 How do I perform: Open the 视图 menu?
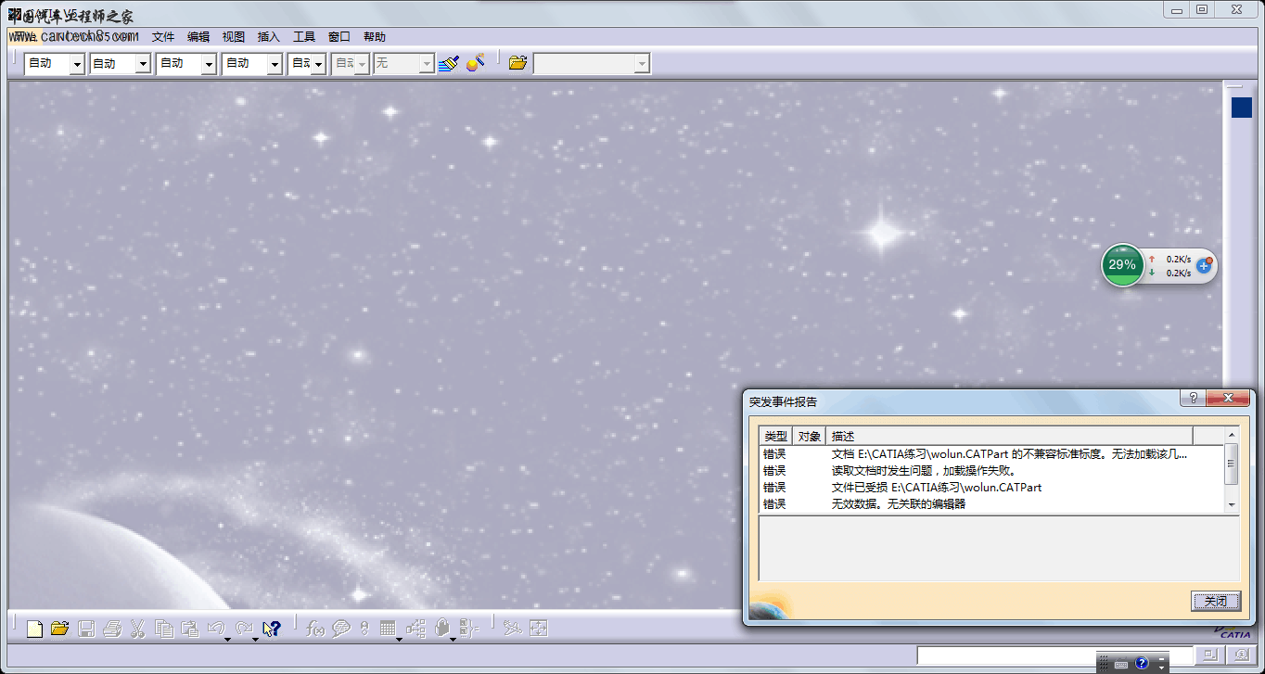pyautogui.click(x=234, y=37)
